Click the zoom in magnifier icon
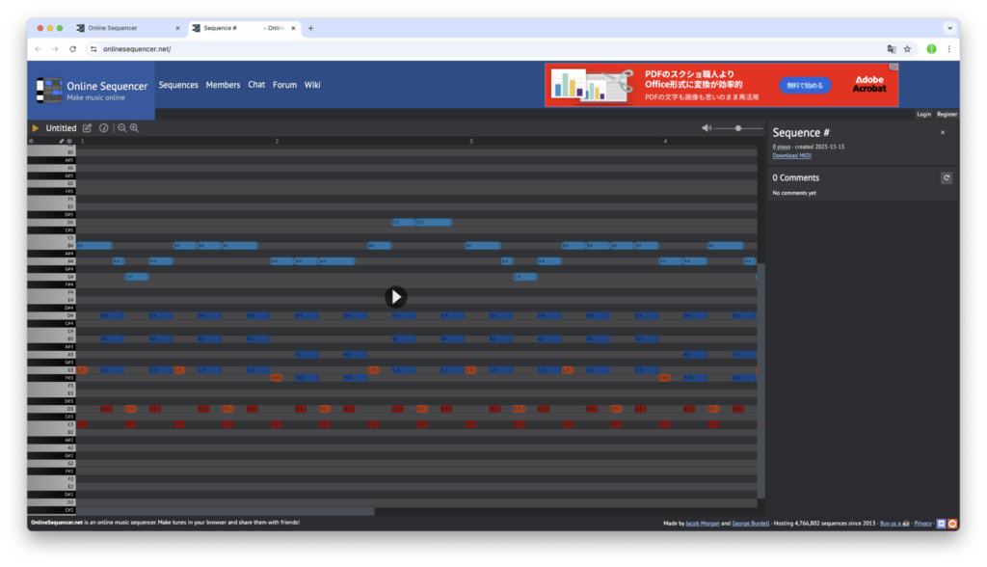The image size is (987, 567). tap(135, 128)
